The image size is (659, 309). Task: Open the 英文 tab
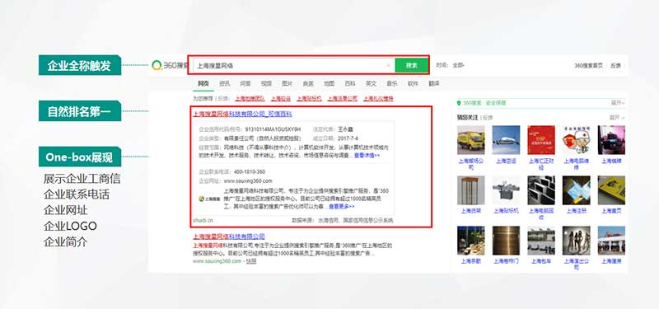tap(372, 84)
